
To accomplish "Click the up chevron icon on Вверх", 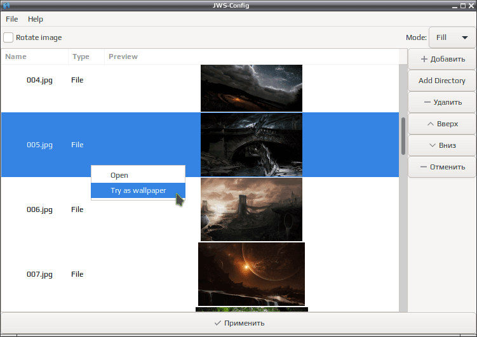I will pyautogui.click(x=431, y=124).
